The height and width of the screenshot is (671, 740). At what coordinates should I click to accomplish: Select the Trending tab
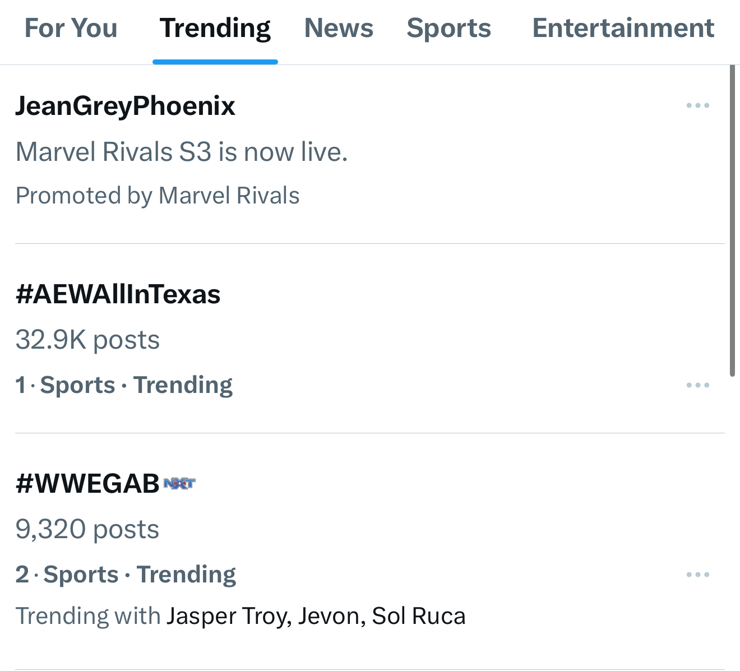coord(215,28)
